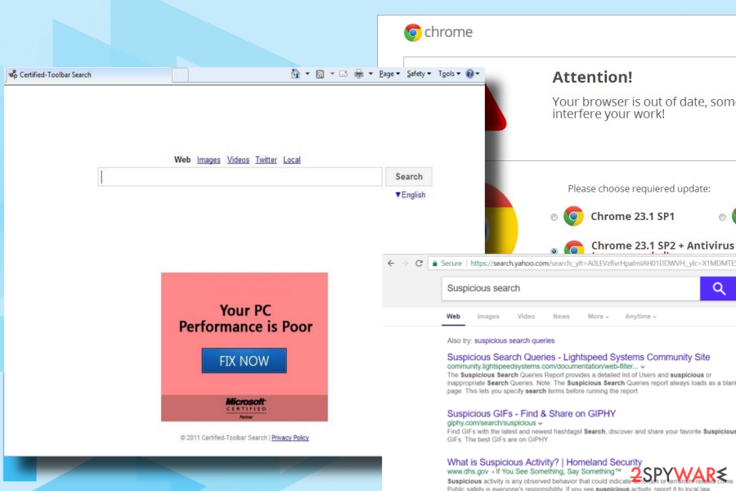Click the Chrome logo in update page
The height and width of the screenshot is (491, 736).
[x=413, y=33]
